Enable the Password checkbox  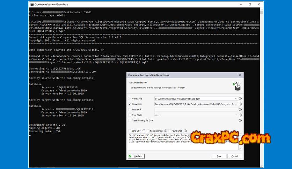pos(130,110)
